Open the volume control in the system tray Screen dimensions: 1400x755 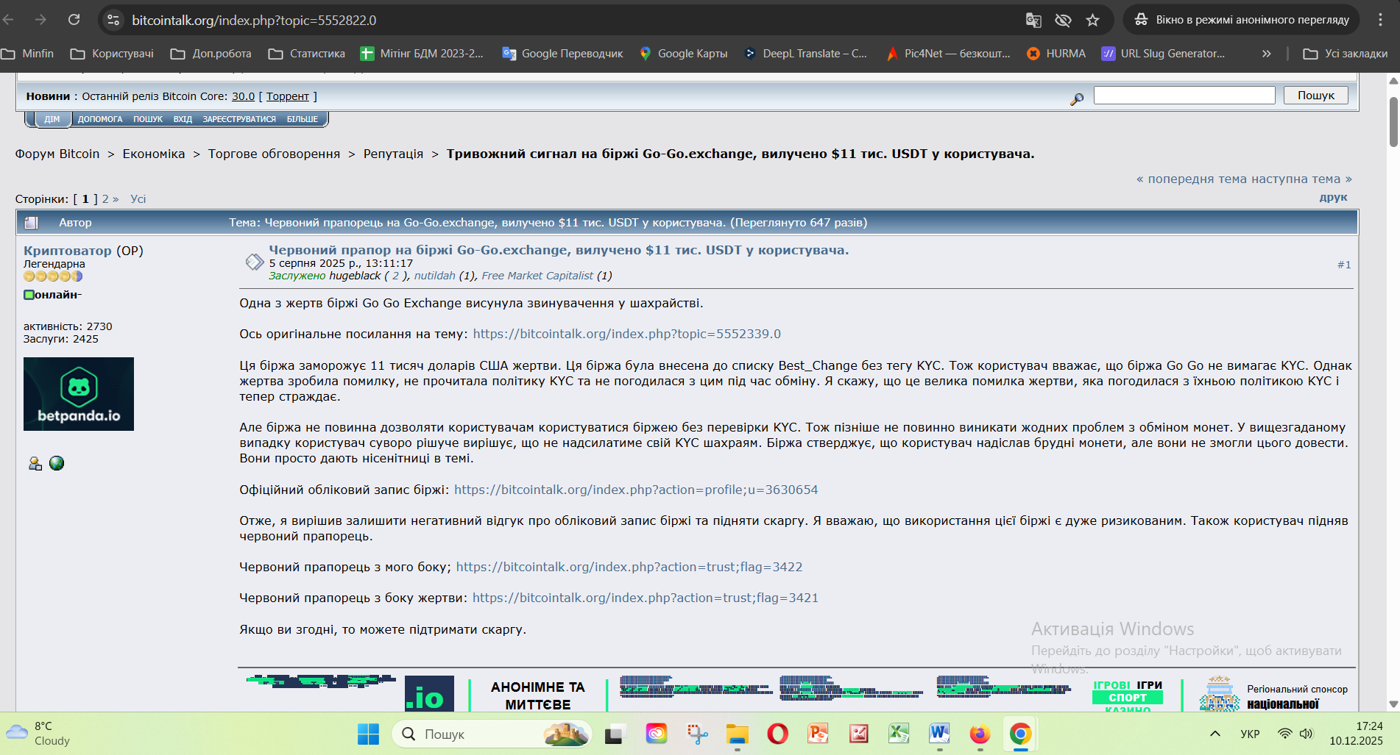pyautogui.click(x=1307, y=734)
